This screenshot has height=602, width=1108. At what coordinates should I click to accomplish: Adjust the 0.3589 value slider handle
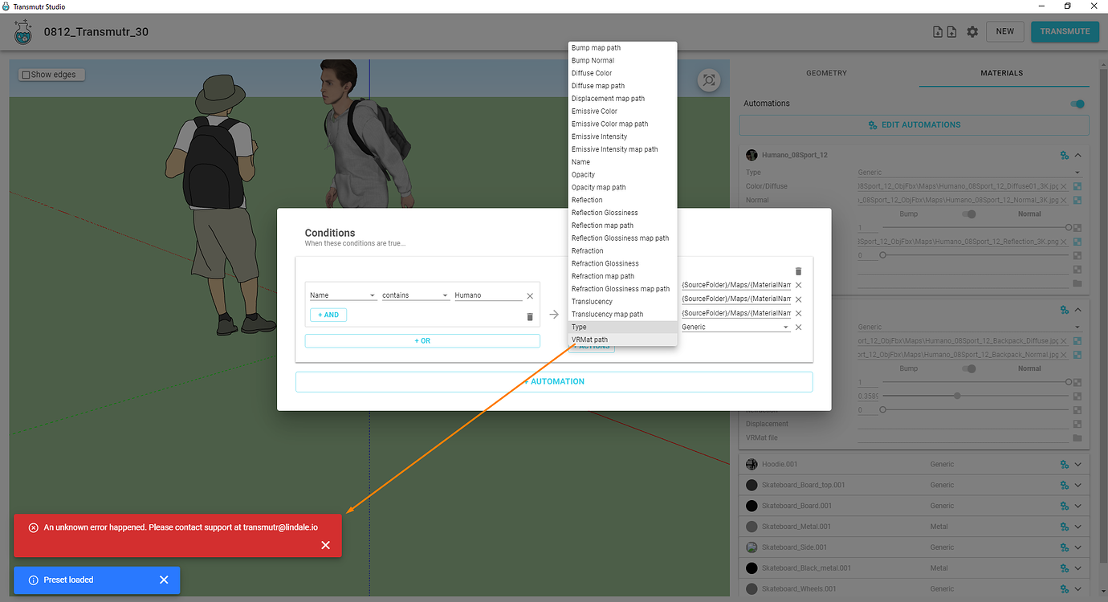[x=958, y=396]
